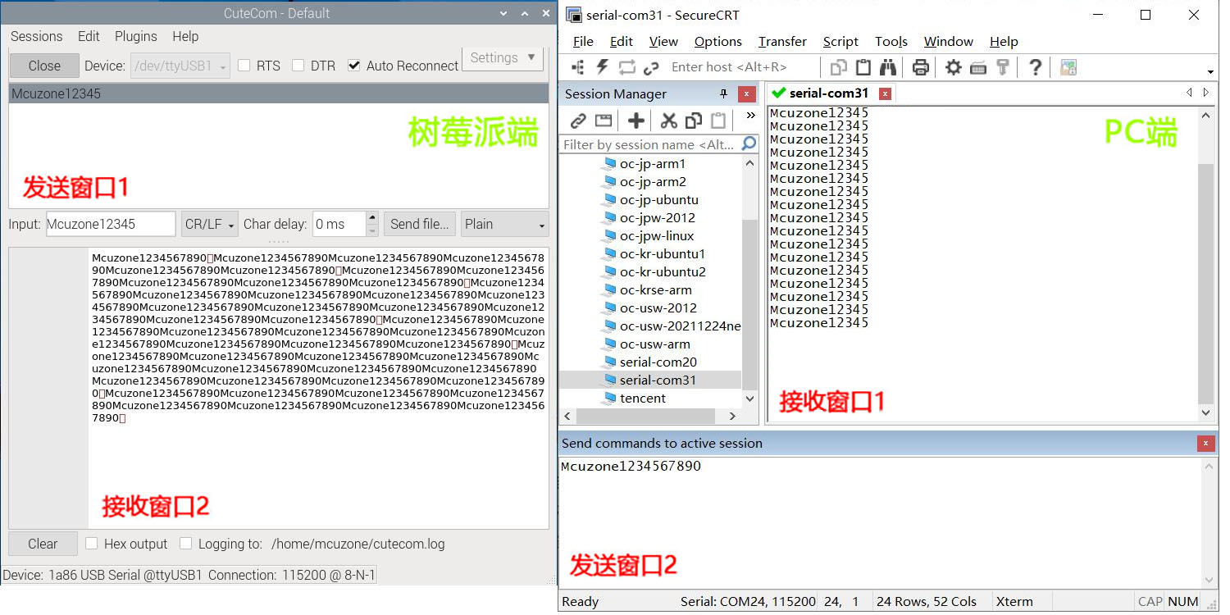This screenshot has width=1230, height=615.
Task: Pin the Session Manager panel
Action: click(723, 93)
